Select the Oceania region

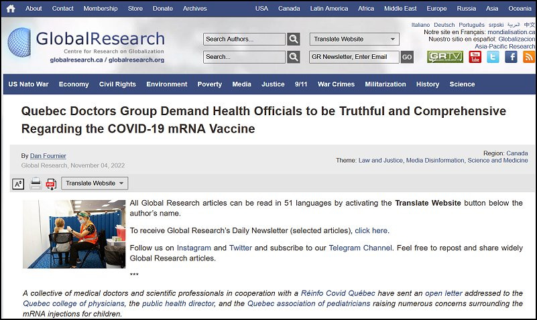[x=520, y=9]
